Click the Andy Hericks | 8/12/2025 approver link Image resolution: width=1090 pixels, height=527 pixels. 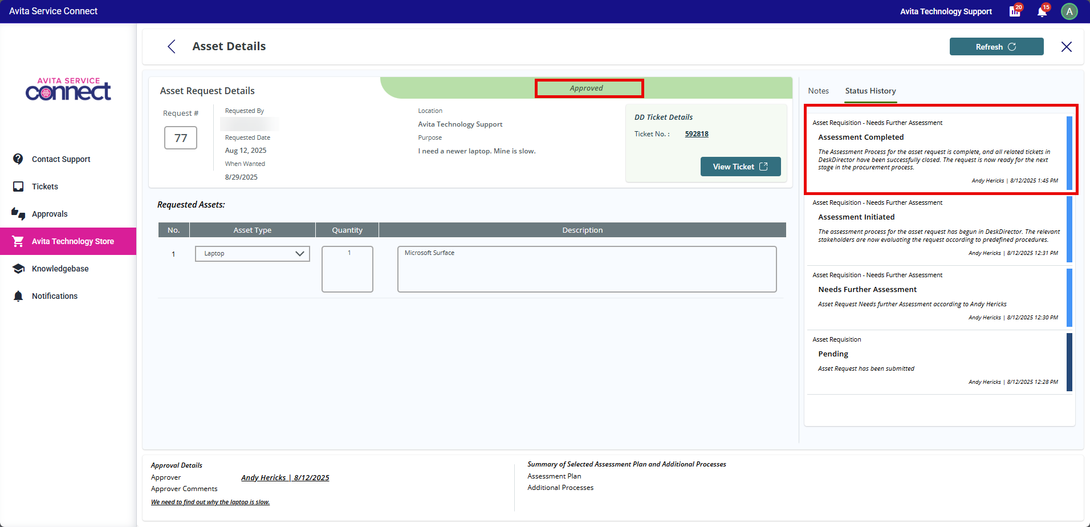(285, 478)
